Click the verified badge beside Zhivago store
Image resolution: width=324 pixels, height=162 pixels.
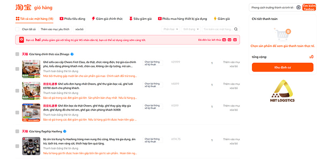72,54
